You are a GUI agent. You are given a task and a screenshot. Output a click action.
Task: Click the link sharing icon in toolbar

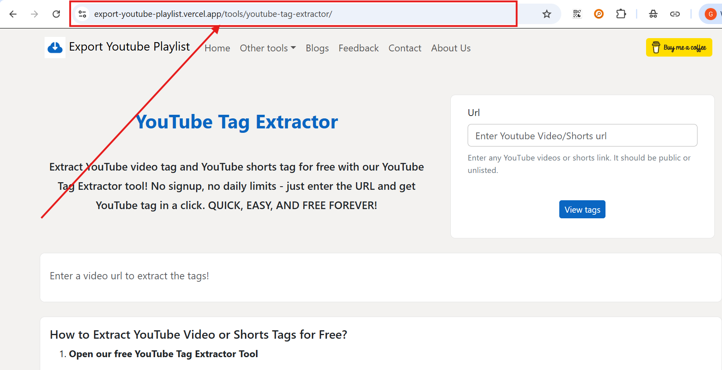pos(675,13)
